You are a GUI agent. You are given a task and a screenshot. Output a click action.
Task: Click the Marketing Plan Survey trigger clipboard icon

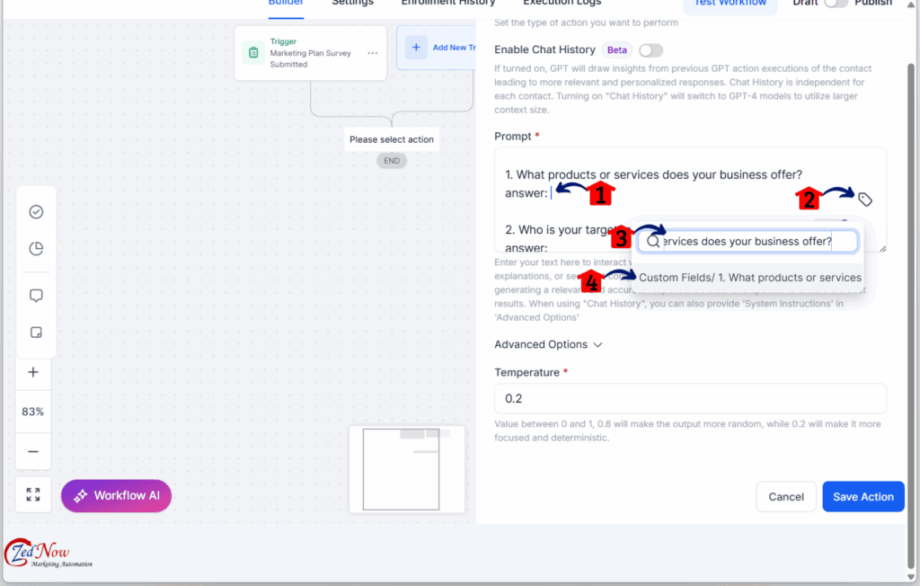coord(253,53)
